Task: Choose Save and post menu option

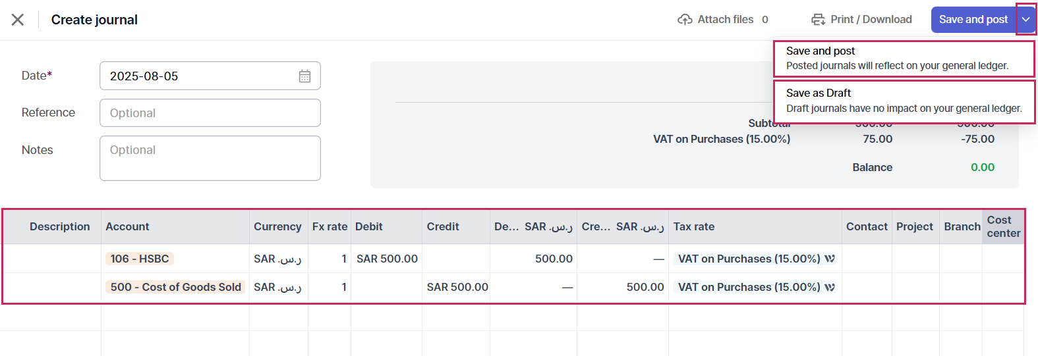Action: click(904, 58)
